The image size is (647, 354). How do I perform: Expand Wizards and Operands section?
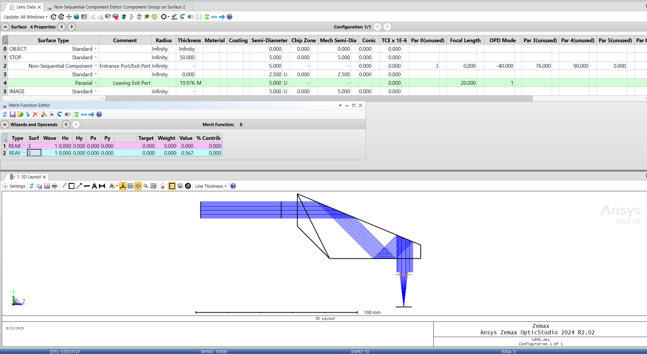[x=5, y=124]
